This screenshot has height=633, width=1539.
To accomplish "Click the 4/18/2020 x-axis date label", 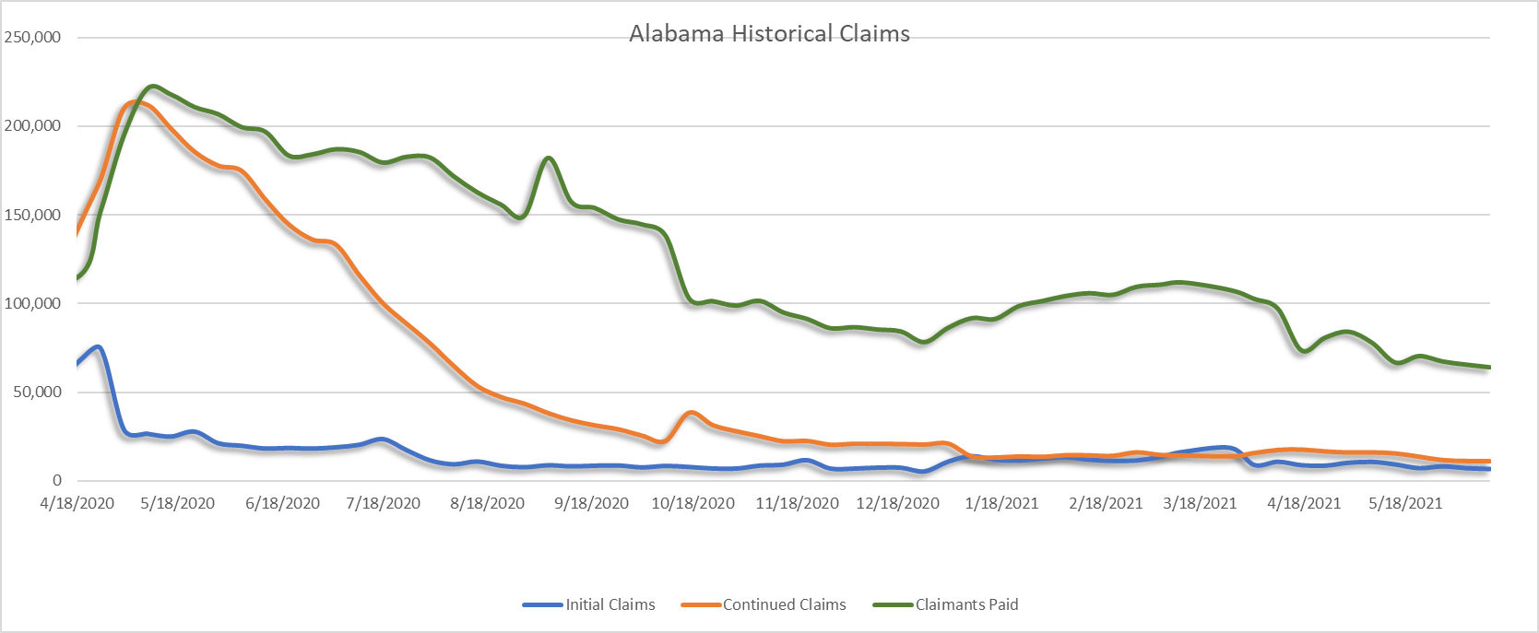I will coord(77,503).
